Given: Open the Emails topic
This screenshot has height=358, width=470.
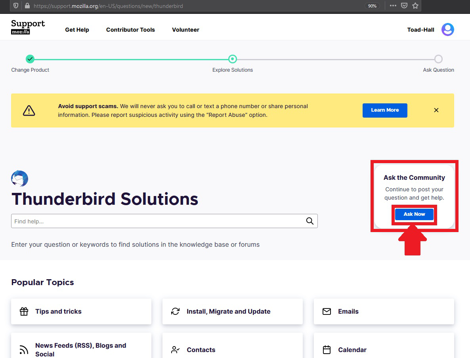Looking at the screenshot, I should pyautogui.click(x=384, y=311).
